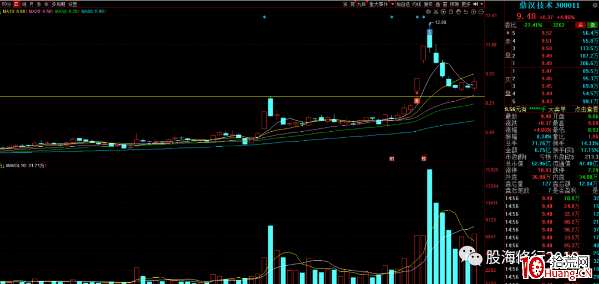Click the MA20: 6.50 indicator label
The width and height of the screenshot is (599, 284).
tap(40, 12)
